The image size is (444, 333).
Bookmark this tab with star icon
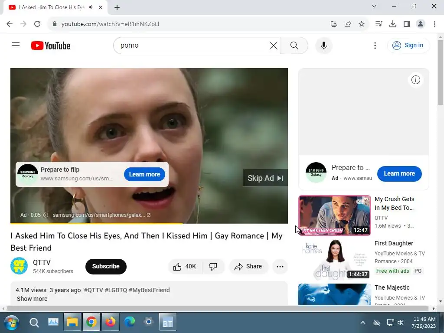point(361,24)
